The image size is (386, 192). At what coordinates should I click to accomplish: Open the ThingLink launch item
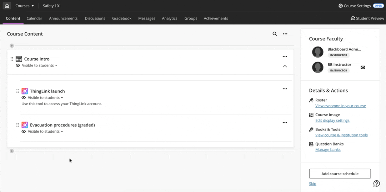[47, 91]
